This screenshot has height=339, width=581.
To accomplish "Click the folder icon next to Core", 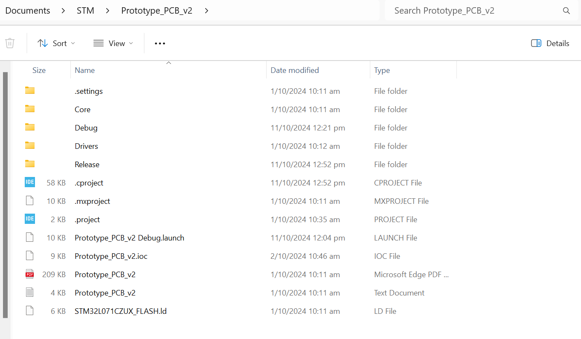I will (x=29, y=109).
